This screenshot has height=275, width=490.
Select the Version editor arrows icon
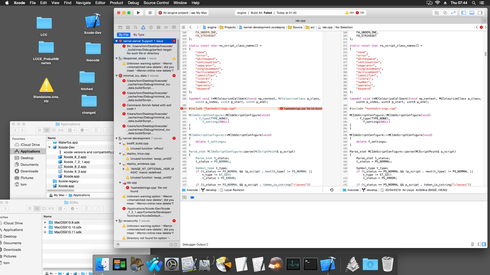[x=453, y=13]
